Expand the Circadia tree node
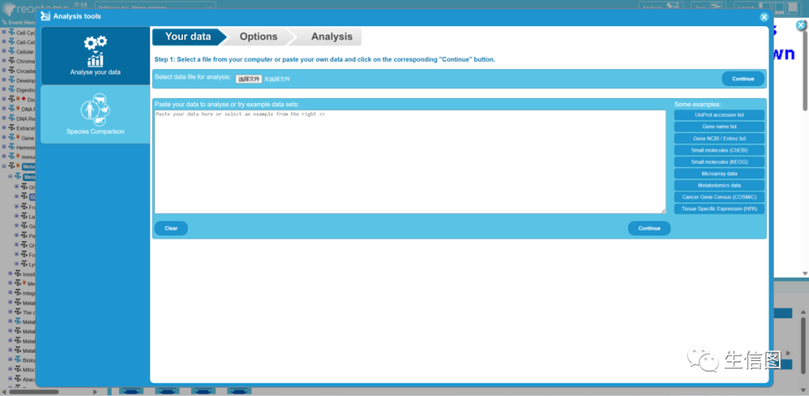 [x=4, y=70]
